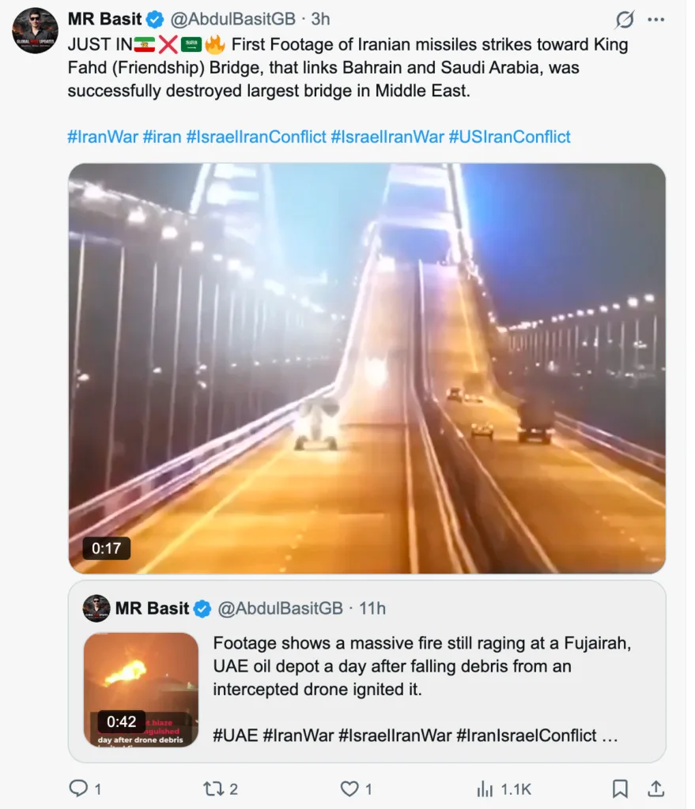The width and height of the screenshot is (695, 809).
Task: Share the post via share icon
Action: click(655, 788)
